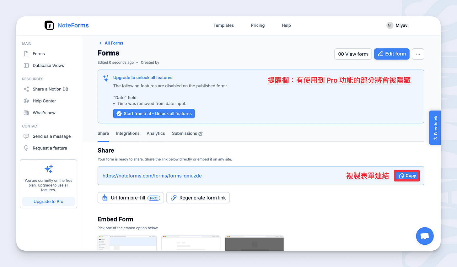Click the MI user avatar
The image size is (457, 267).
pos(390,25)
